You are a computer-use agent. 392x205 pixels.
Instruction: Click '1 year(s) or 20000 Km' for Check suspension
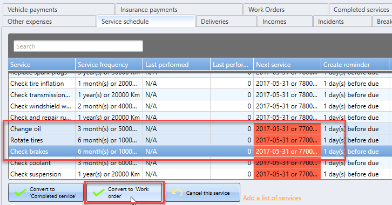click(x=109, y=174)
